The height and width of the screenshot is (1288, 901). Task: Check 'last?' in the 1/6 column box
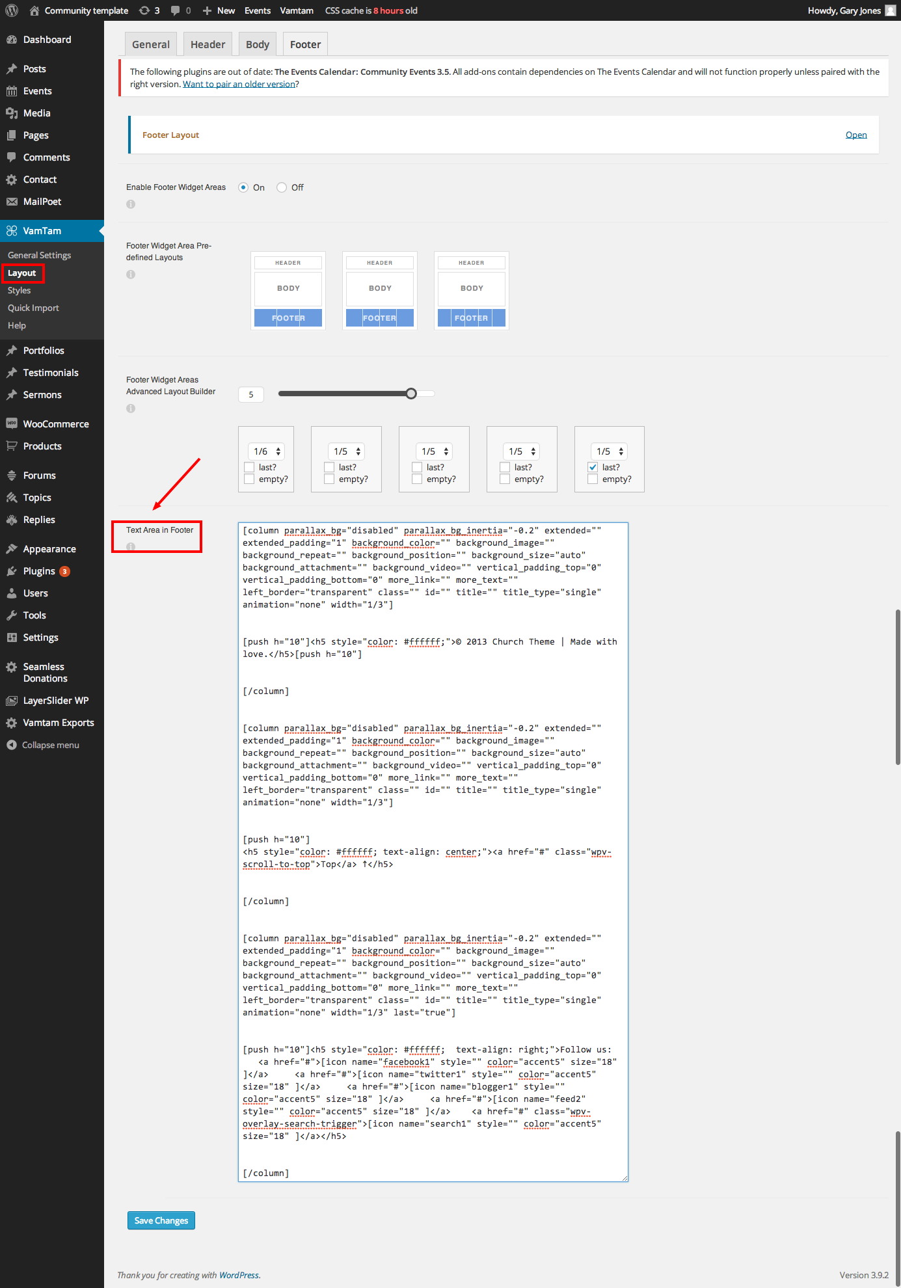(x=249, y=467)
